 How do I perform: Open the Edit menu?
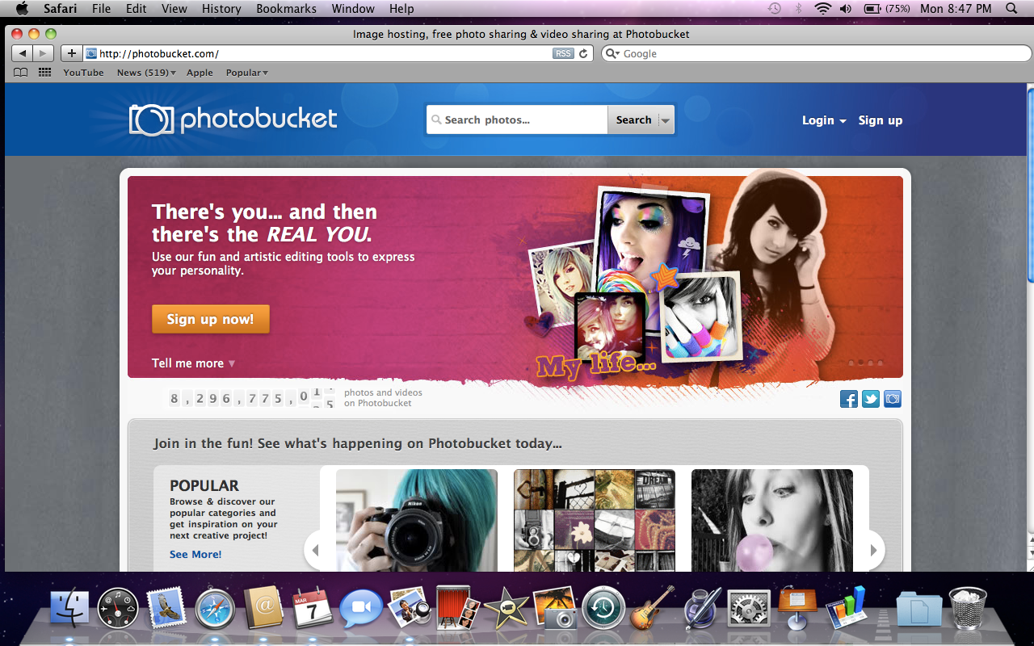[x=137, y=8]
